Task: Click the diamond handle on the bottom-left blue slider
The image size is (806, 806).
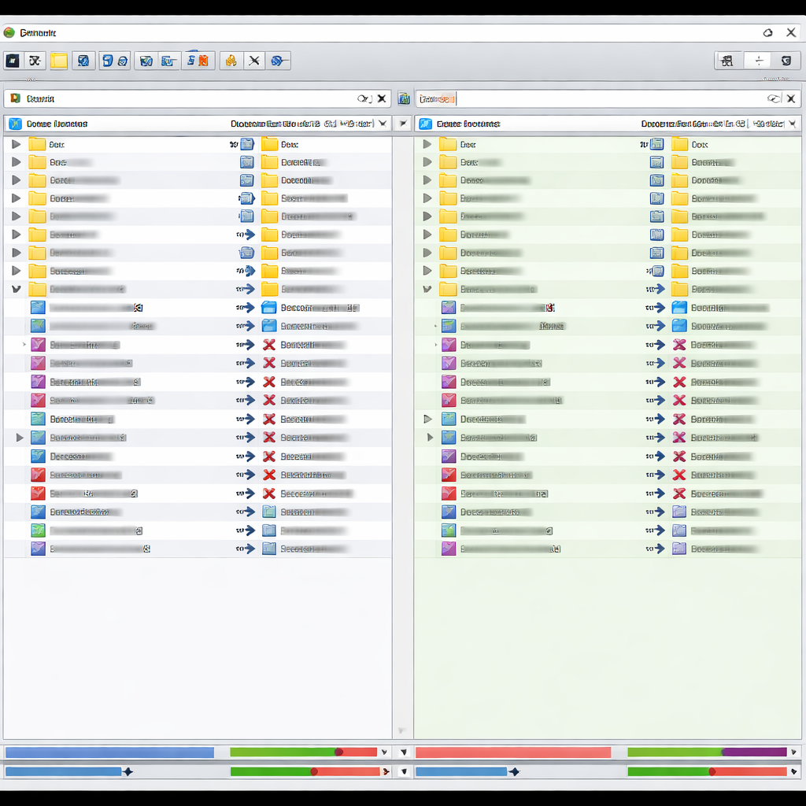Action: (128, 772)
